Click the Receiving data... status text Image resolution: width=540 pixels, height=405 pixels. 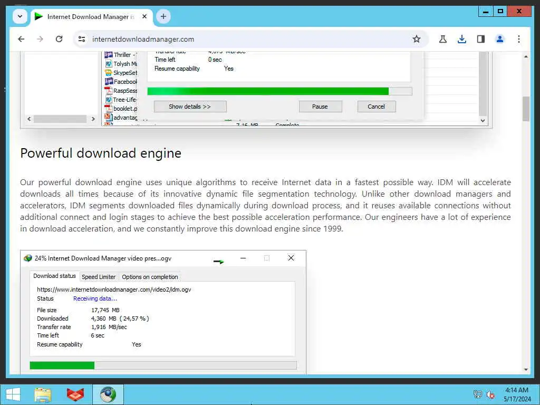95,298
